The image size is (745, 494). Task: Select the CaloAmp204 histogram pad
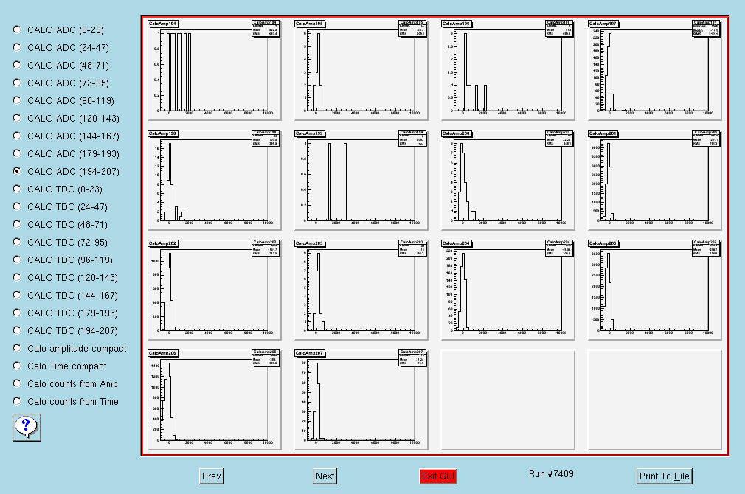[508, 290]
